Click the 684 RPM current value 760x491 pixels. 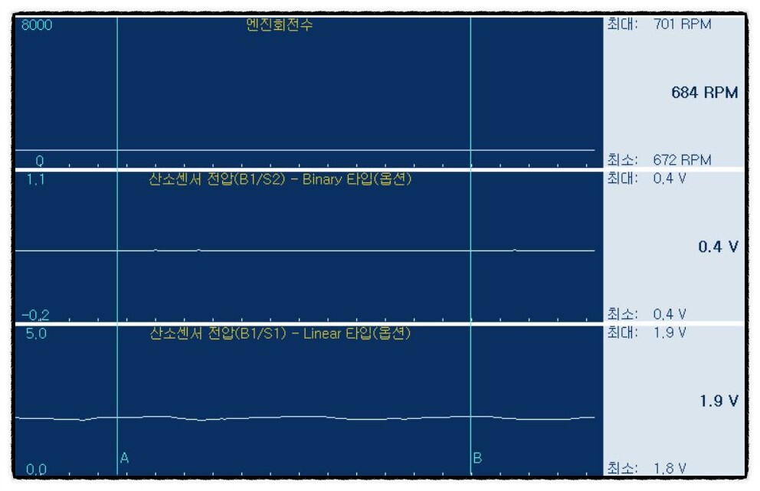tap(704, 92)
